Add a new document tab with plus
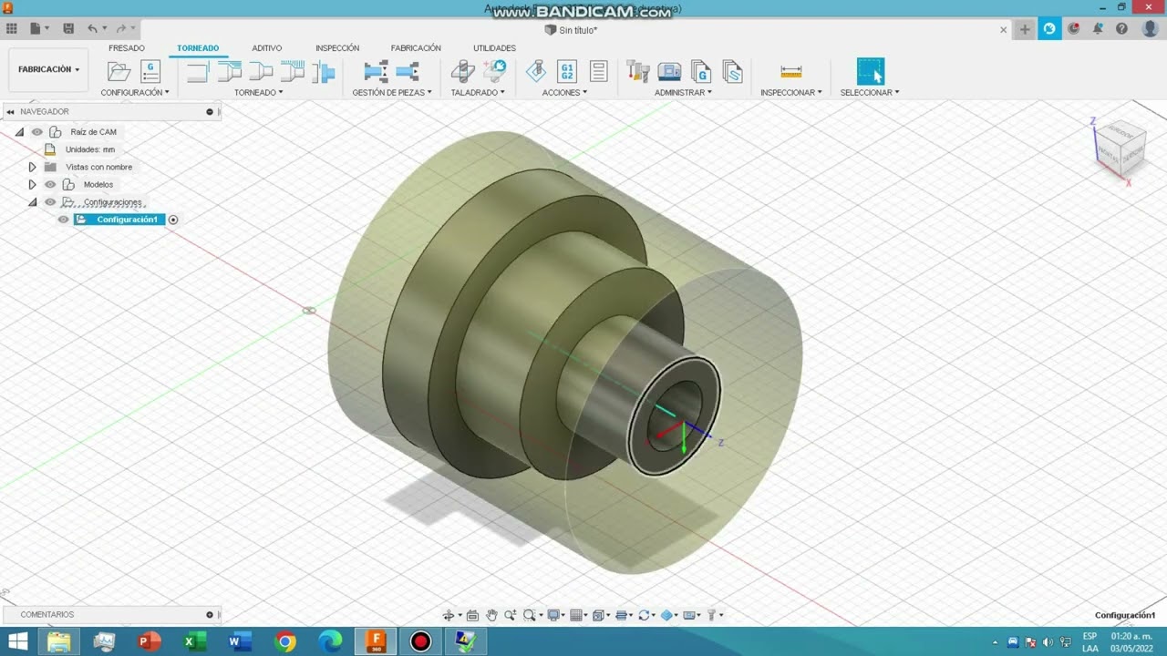Image resolution: width=1167 pixels, height=656 pixels. (1025, 29)
